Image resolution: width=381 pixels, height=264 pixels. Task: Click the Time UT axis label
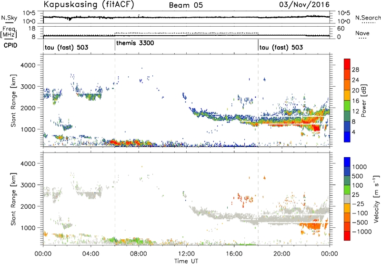(186, 261)
